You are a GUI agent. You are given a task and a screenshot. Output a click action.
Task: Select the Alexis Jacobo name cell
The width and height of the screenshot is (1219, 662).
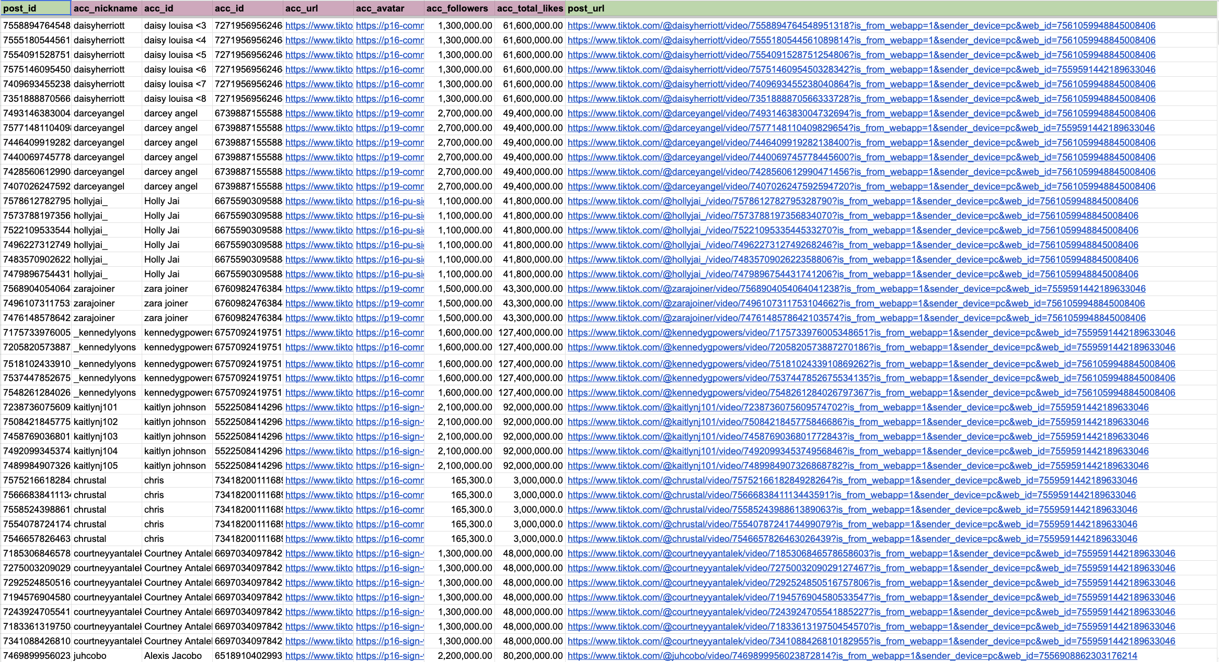173,656
